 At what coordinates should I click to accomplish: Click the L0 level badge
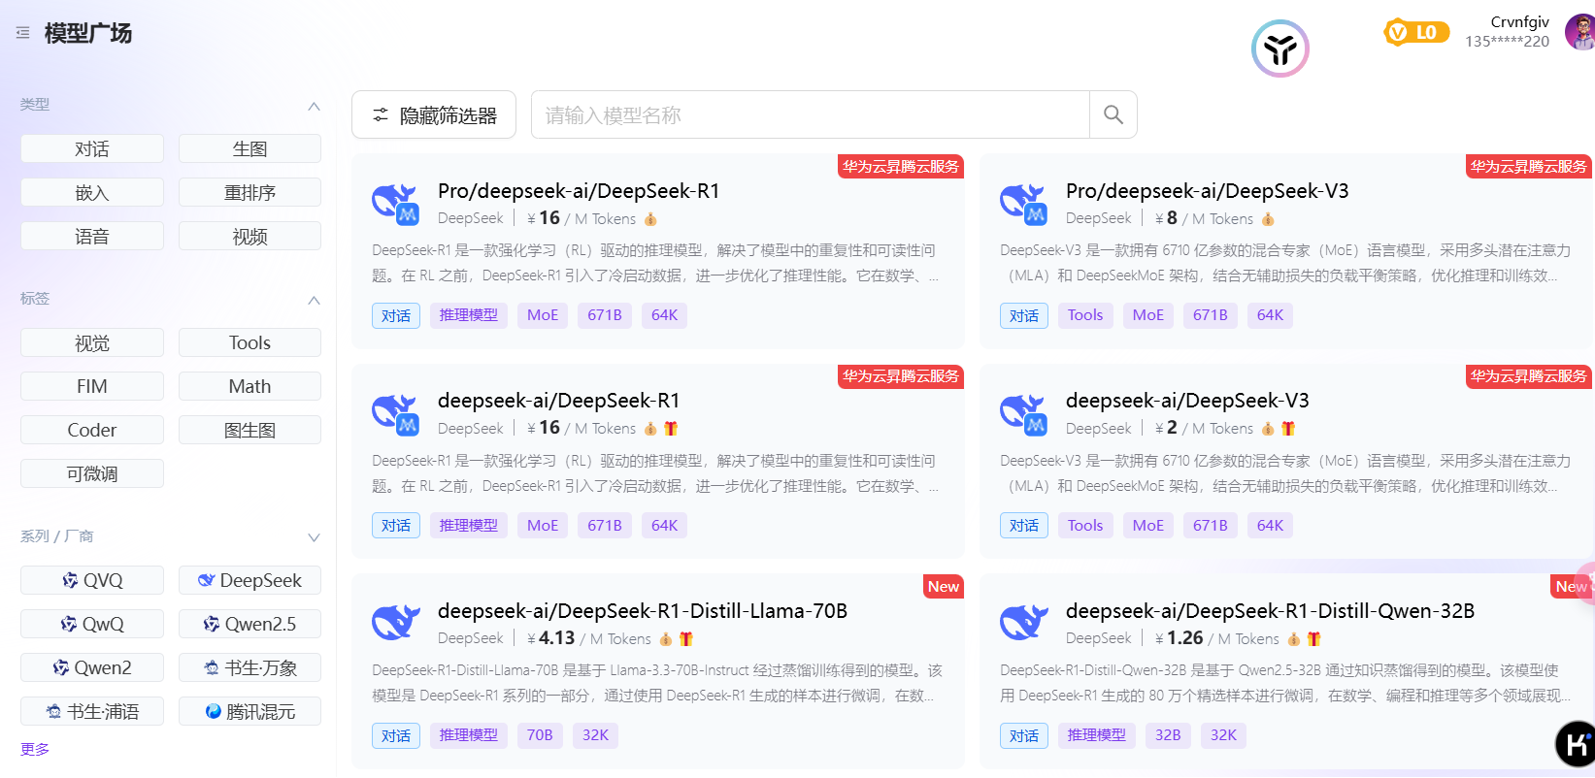pyautogui.click(x=1415, y=33)
